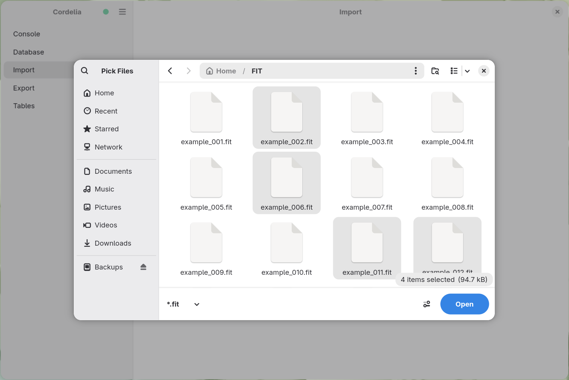The height and width of the screenshot is (380, 569).
Task: Switch to list view icon
Action: (x=454, y=71)
